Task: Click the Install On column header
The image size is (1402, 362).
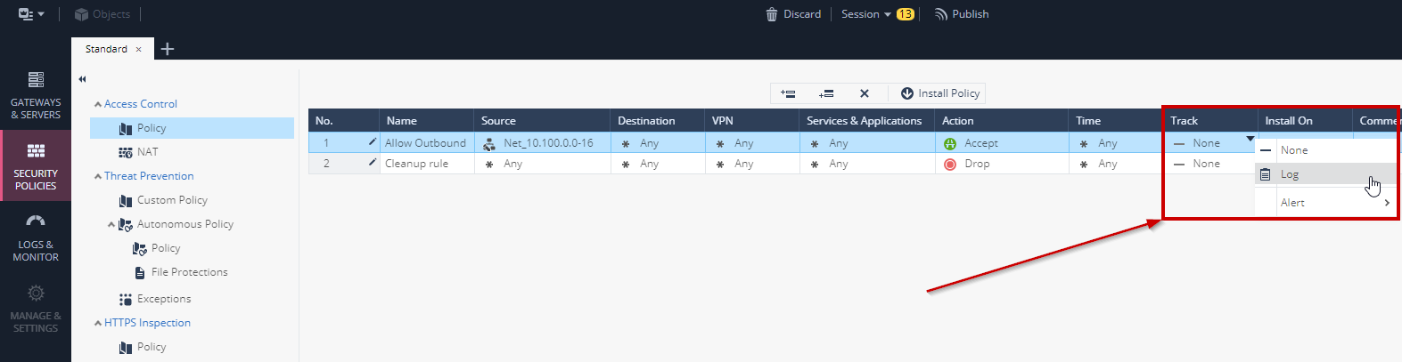Action: pyautogui.click(x=1305, y=121)
